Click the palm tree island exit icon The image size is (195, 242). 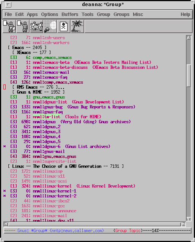pyautogui.click(x=77, y=26)
